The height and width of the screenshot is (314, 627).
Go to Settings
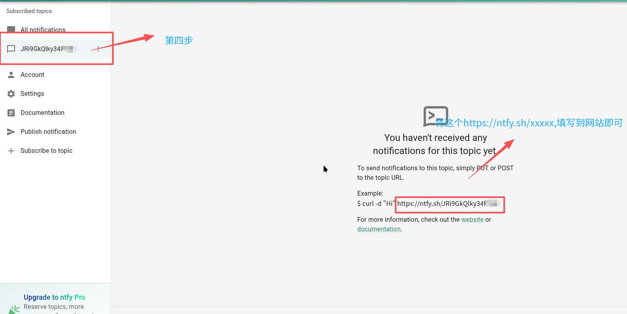pos(55,93)
